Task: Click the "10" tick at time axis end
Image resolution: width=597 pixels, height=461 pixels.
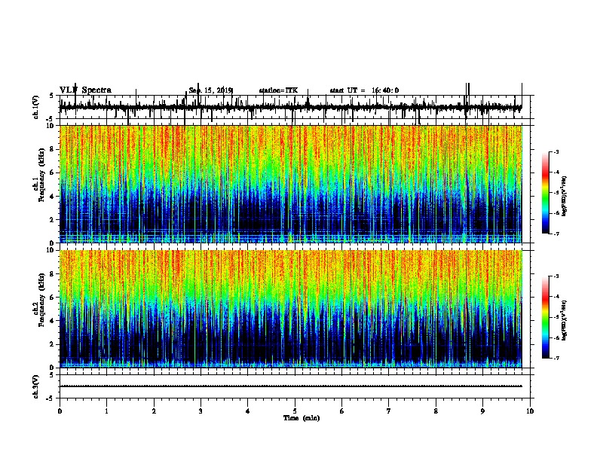Action: point(530,411)
